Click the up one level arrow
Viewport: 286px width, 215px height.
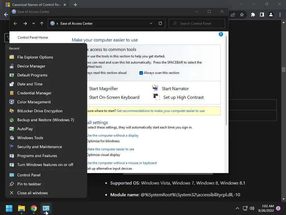tap(42, 24)
